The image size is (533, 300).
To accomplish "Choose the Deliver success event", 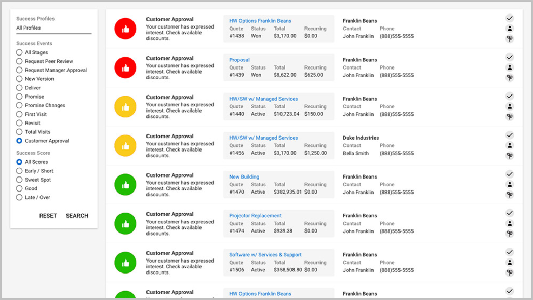I will [19, 88].
